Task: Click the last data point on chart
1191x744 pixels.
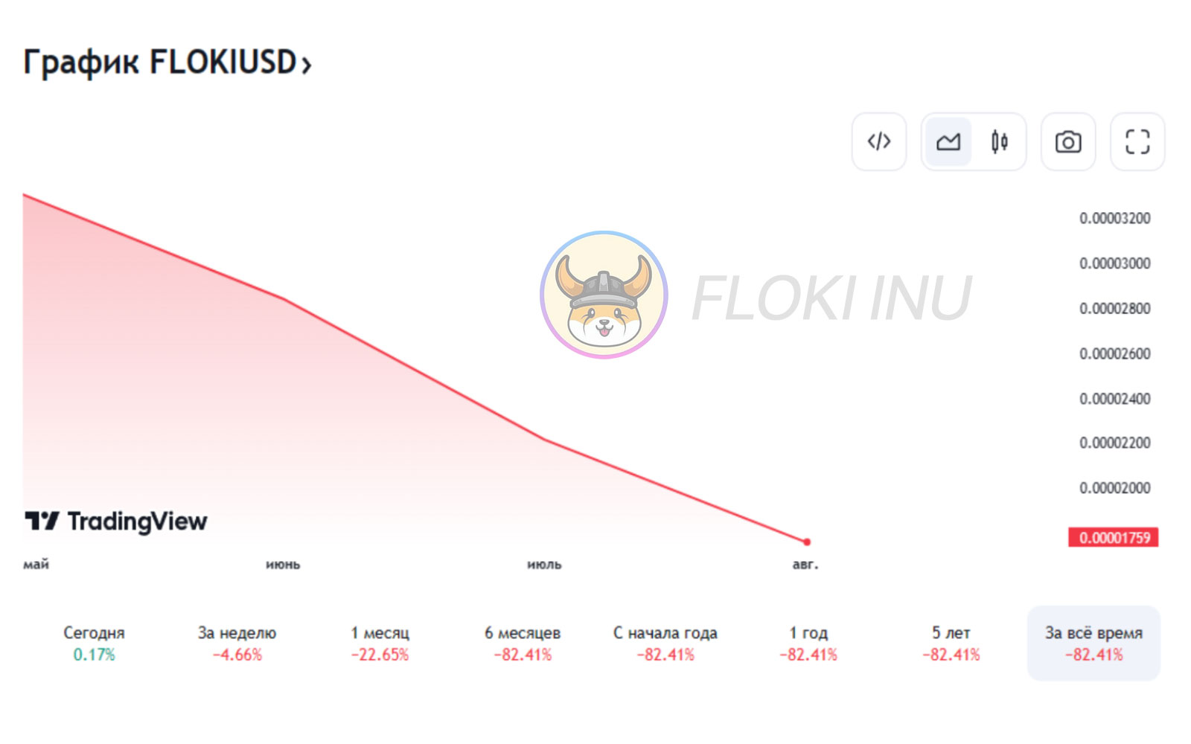Action: click(x=807, y=542)
